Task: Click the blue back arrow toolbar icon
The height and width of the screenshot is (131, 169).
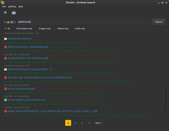Action: [x=5, y=13]
